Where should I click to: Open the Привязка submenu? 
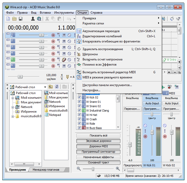pyautogui.click(x=119, y=18)
